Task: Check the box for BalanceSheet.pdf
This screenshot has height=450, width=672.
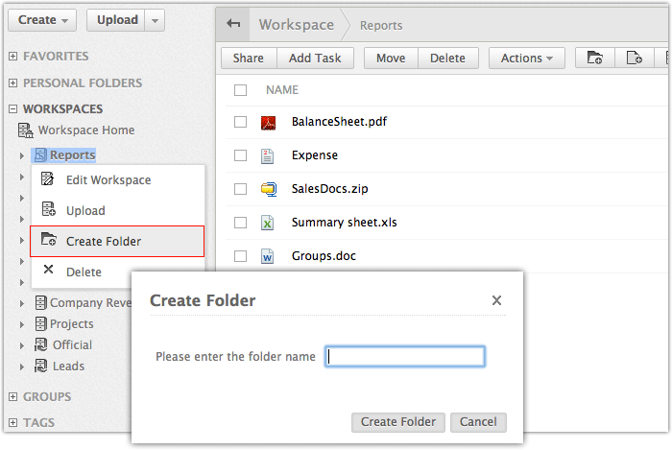Action: click(240, 122)
